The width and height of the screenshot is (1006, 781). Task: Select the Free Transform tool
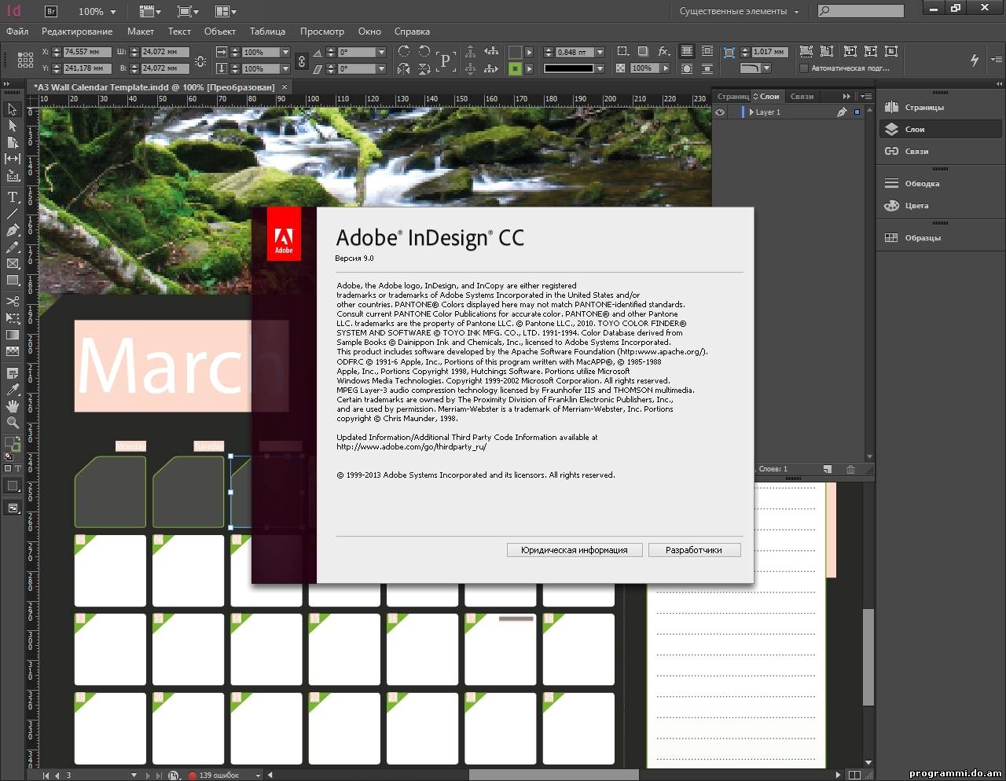pyautogui.click(x=13, y=318)
